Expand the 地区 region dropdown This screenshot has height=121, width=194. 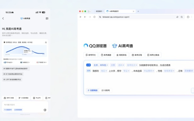104,71
